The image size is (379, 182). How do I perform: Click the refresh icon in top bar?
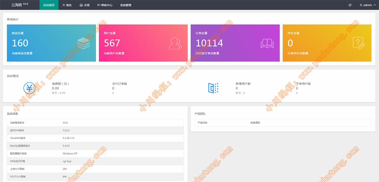(350, 5)
